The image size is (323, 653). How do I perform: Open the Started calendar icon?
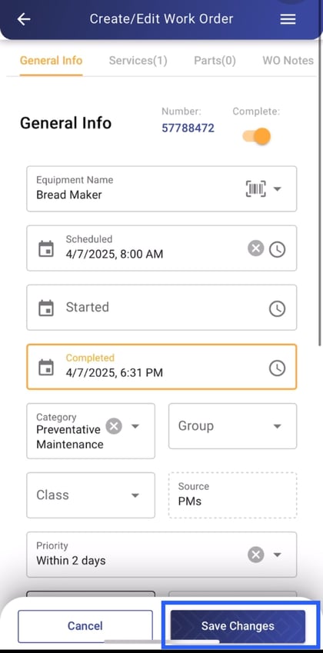pos(46,308)
